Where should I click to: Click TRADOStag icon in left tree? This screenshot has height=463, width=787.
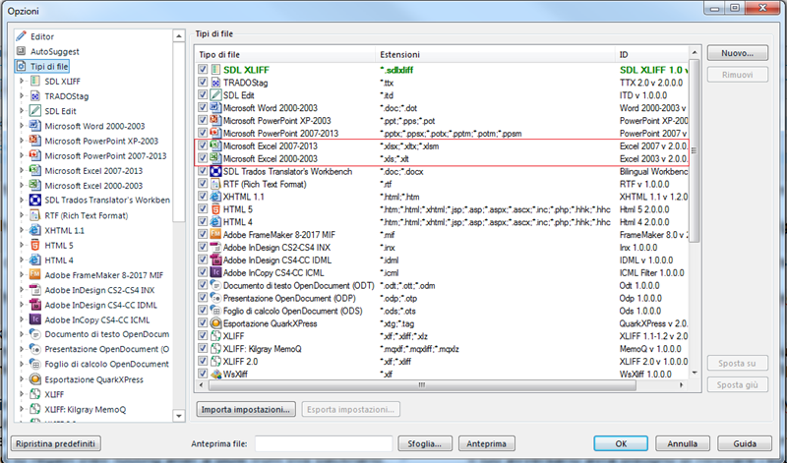click(35, 95)
